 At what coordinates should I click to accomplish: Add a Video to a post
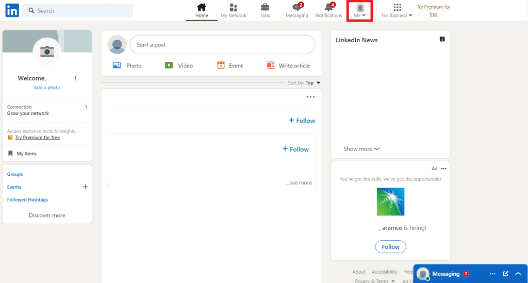179,65
